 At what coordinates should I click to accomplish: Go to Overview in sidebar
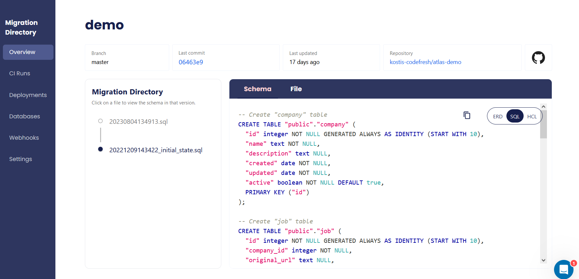click(x=28, y=52)
